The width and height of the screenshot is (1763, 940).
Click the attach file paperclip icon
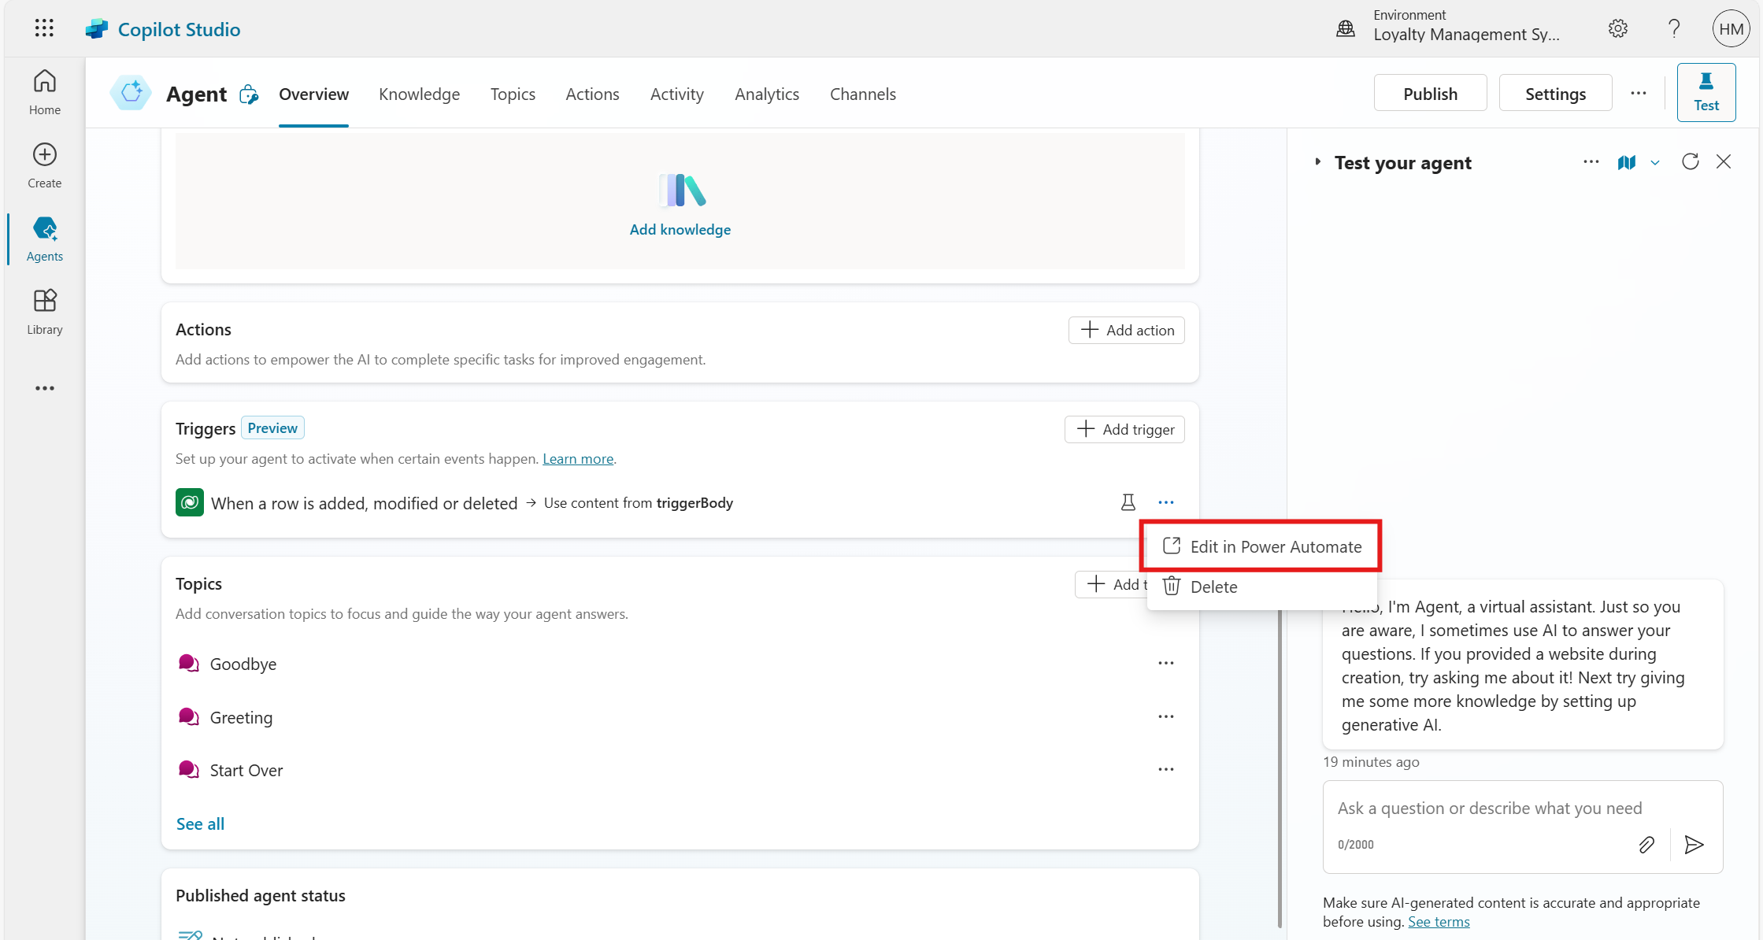1646,845
